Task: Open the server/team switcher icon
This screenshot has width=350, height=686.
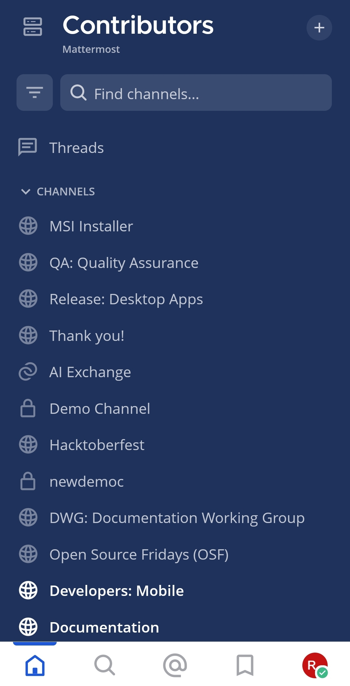Action: coord(33,27)
